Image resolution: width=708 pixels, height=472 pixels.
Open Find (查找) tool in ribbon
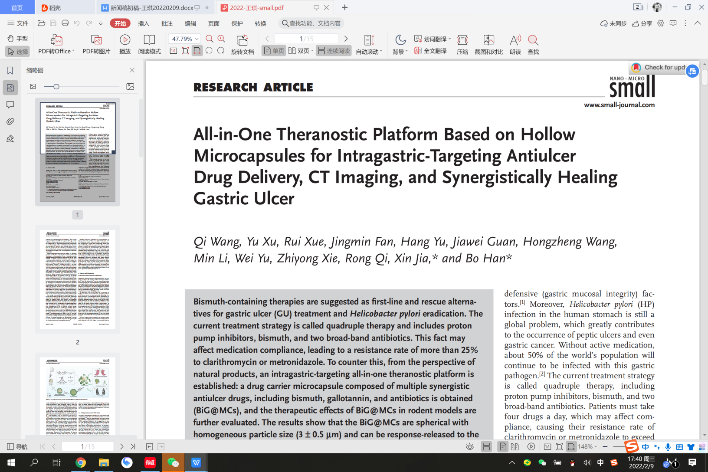(533, 45)
